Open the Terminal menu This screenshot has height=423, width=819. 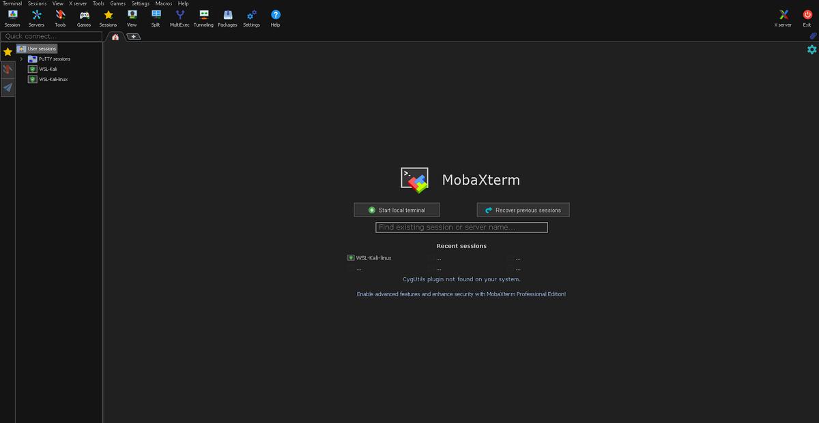click(x=12, y=3)
